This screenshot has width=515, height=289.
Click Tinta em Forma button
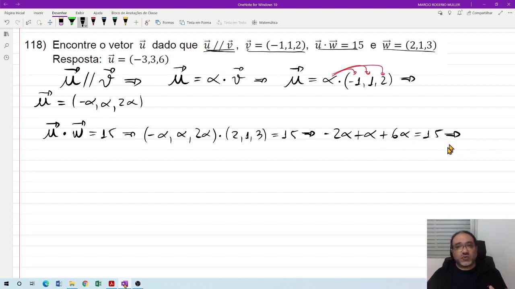195,22
